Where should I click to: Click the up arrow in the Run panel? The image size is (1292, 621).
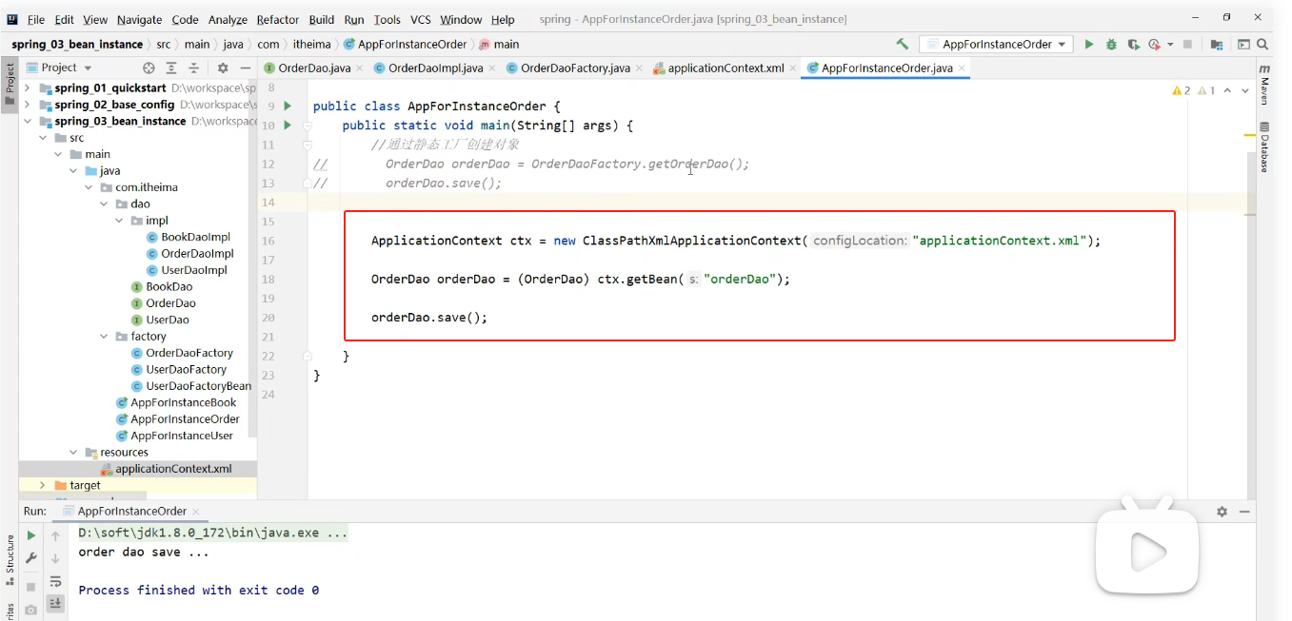click(55, 536)
